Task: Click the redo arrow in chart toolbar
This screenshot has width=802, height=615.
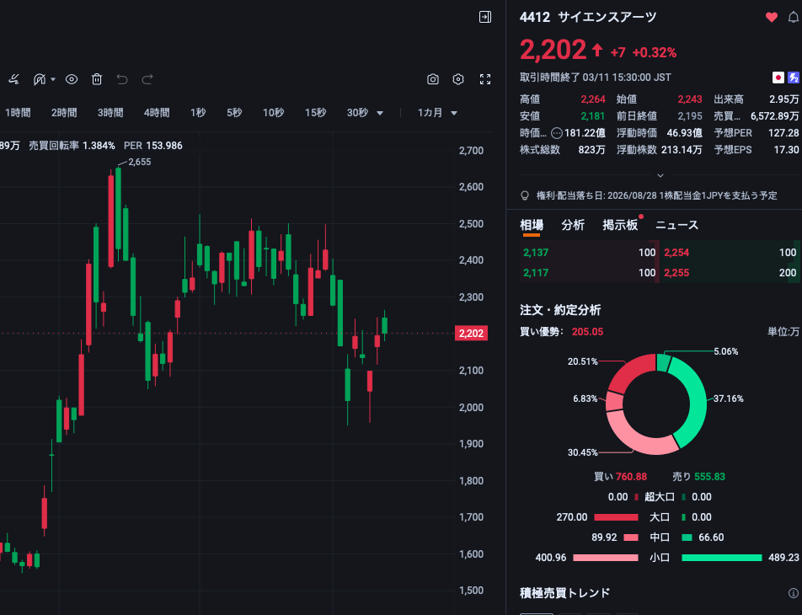Action: (x=147, y=79)
